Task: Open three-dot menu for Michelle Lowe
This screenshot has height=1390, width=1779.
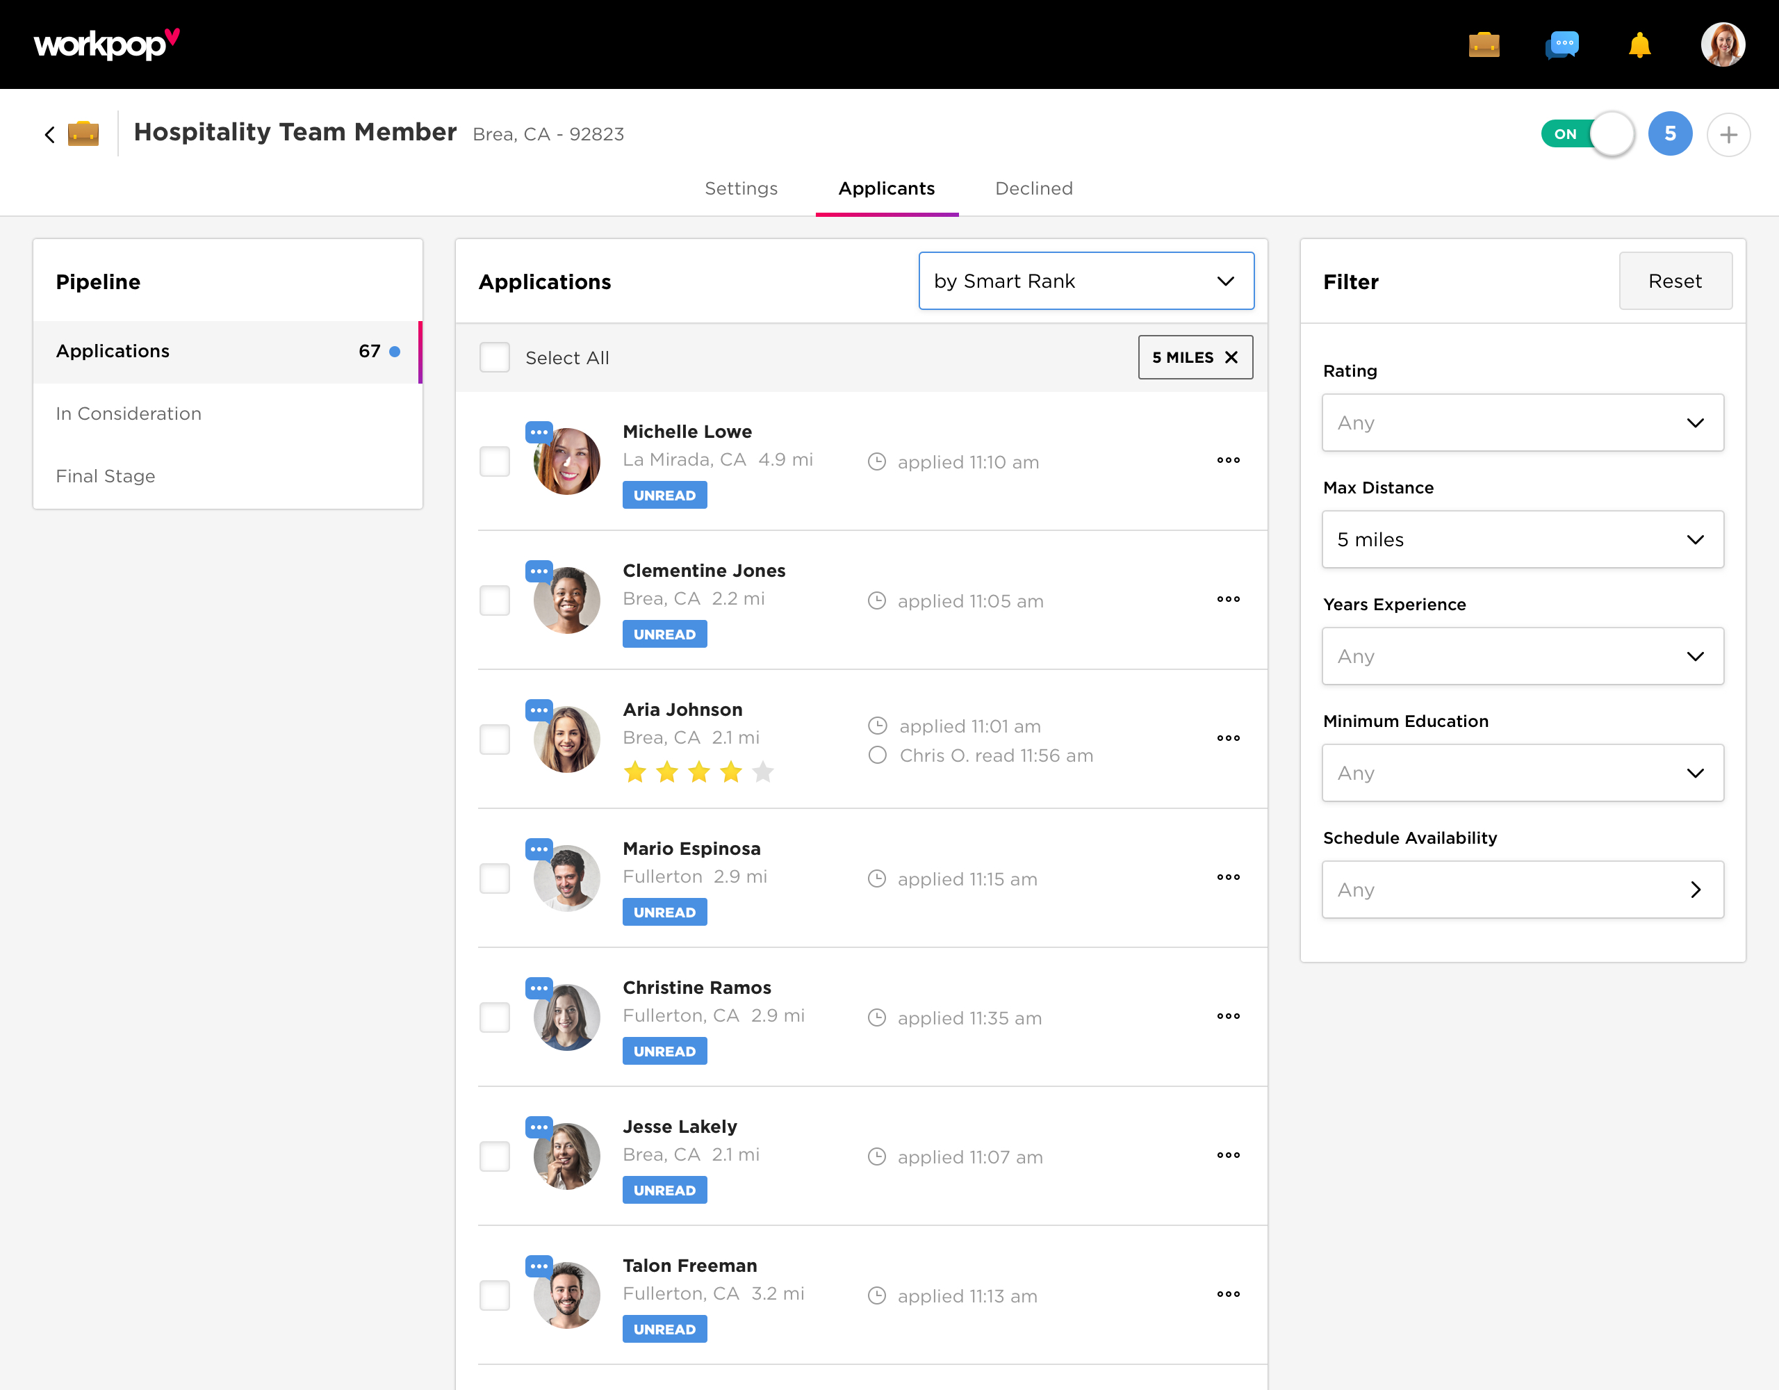Action: [1227, 460]
